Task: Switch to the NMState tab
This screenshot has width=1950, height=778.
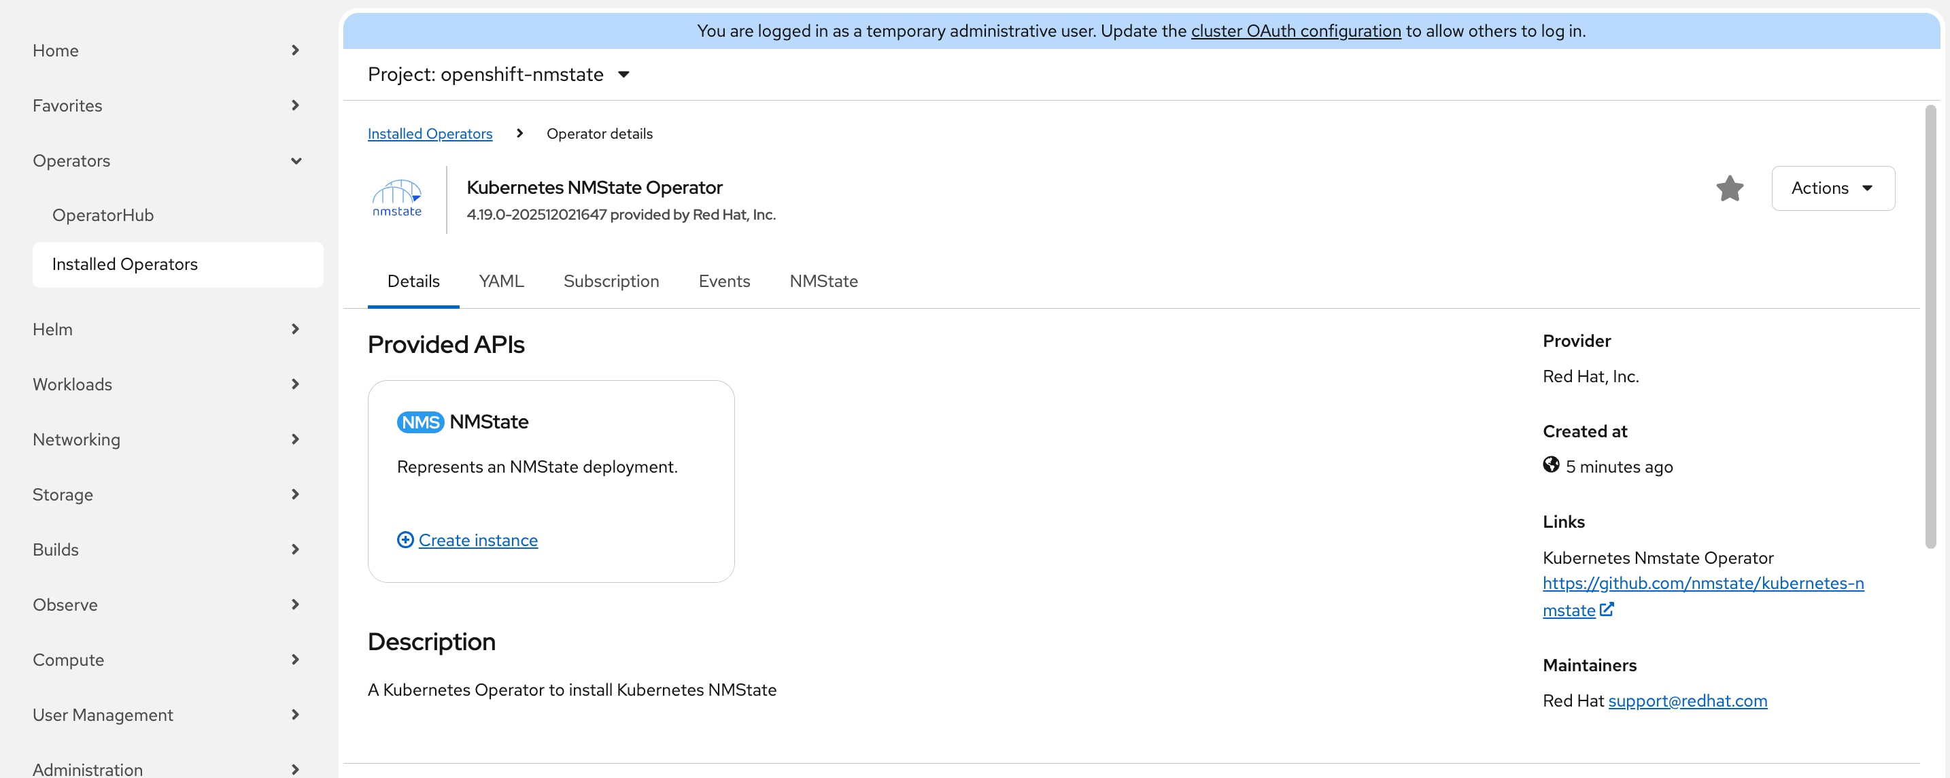Action: [823, 282]
